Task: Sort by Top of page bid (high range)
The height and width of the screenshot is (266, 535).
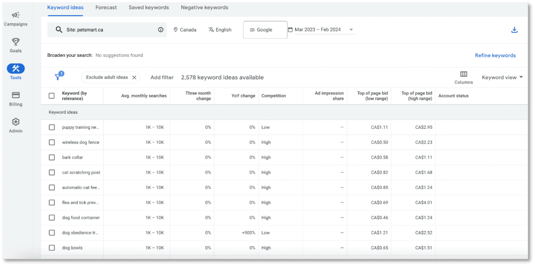Action: [x=417, y=95]
